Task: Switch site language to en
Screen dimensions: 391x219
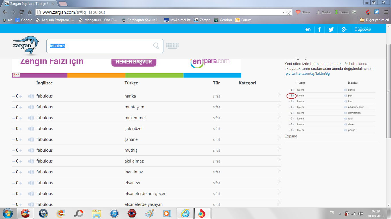Action: (308, 29)
